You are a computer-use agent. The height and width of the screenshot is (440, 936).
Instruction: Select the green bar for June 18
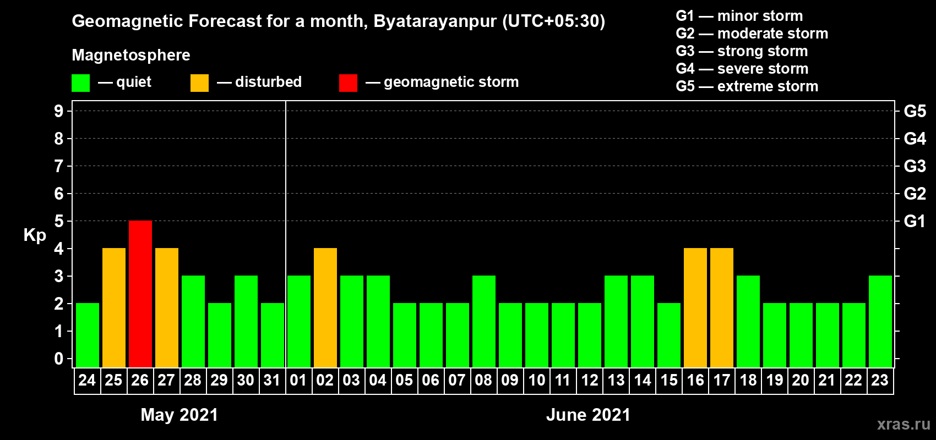[748, 321]
